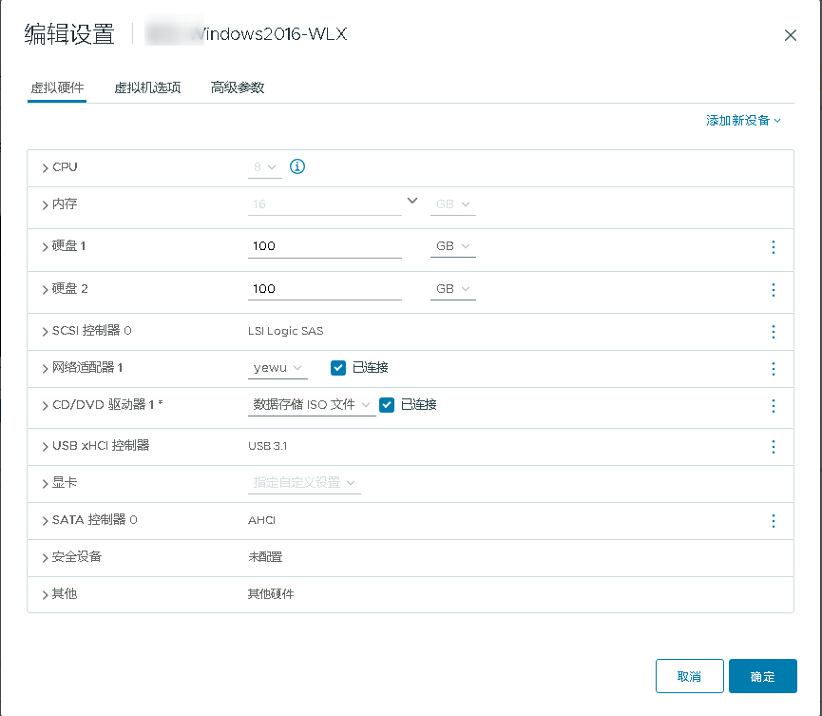Viewport: 822px width, 716px height.
Task: Close the 编辑设置 dialog with X
Action: (790, 35)
